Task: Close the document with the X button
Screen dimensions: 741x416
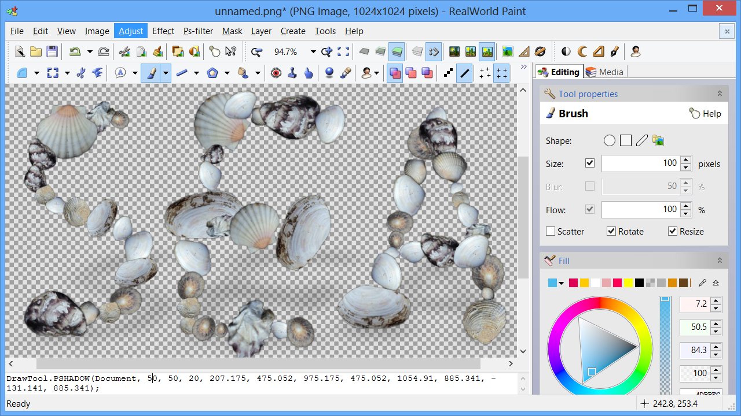Action: click(x=727, y=31)
